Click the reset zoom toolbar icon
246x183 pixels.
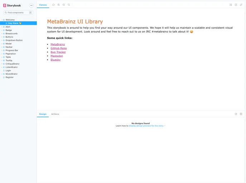[x=69, y=5]
